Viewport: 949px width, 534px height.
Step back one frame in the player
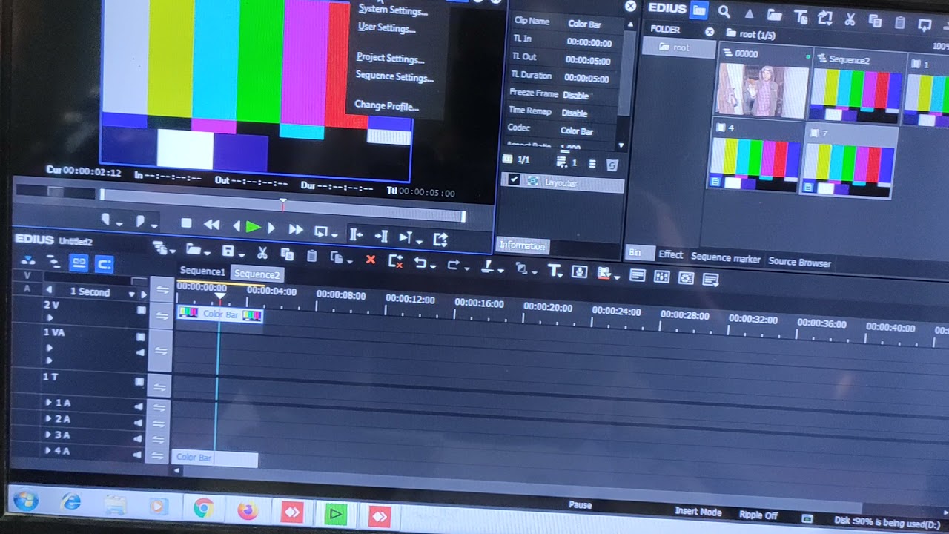pyautogui.click(x=237, y=226)
